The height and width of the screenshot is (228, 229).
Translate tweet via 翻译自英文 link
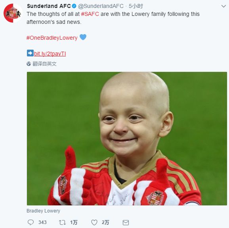44,64
